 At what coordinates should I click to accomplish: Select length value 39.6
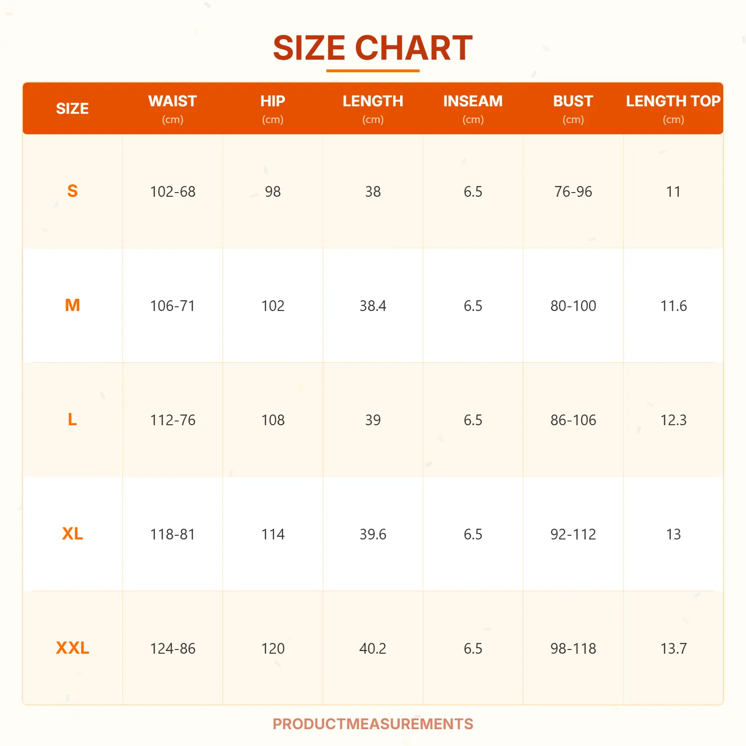(373, 534)
